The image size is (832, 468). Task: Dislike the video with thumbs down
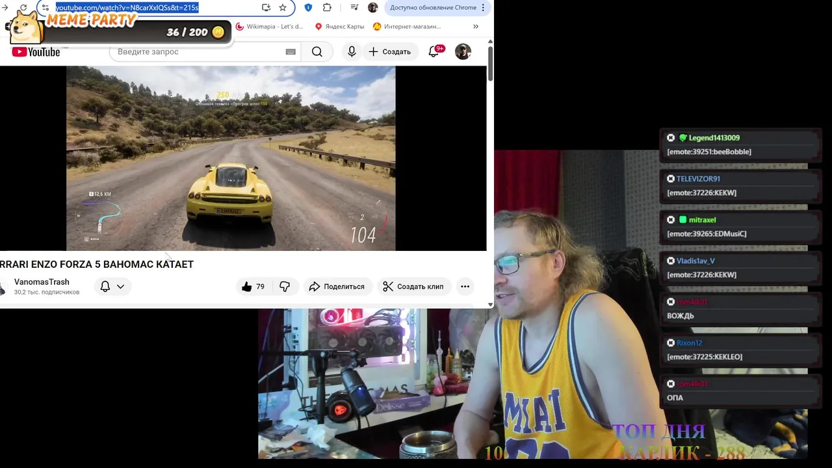point(285,287)
